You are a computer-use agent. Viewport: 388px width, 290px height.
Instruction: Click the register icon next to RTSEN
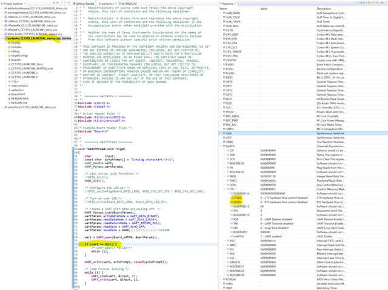(232, 202)
